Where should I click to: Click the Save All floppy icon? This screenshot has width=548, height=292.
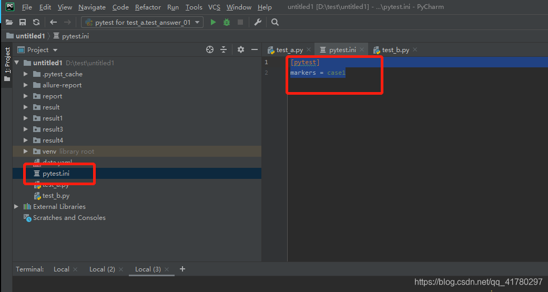(x=23, y=23)
